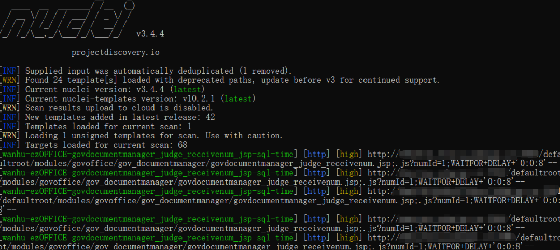This screenshot has width=560, height=250.
Task: Click green '(latest)' after templates version v10.2.1
Action: (238, 99)
